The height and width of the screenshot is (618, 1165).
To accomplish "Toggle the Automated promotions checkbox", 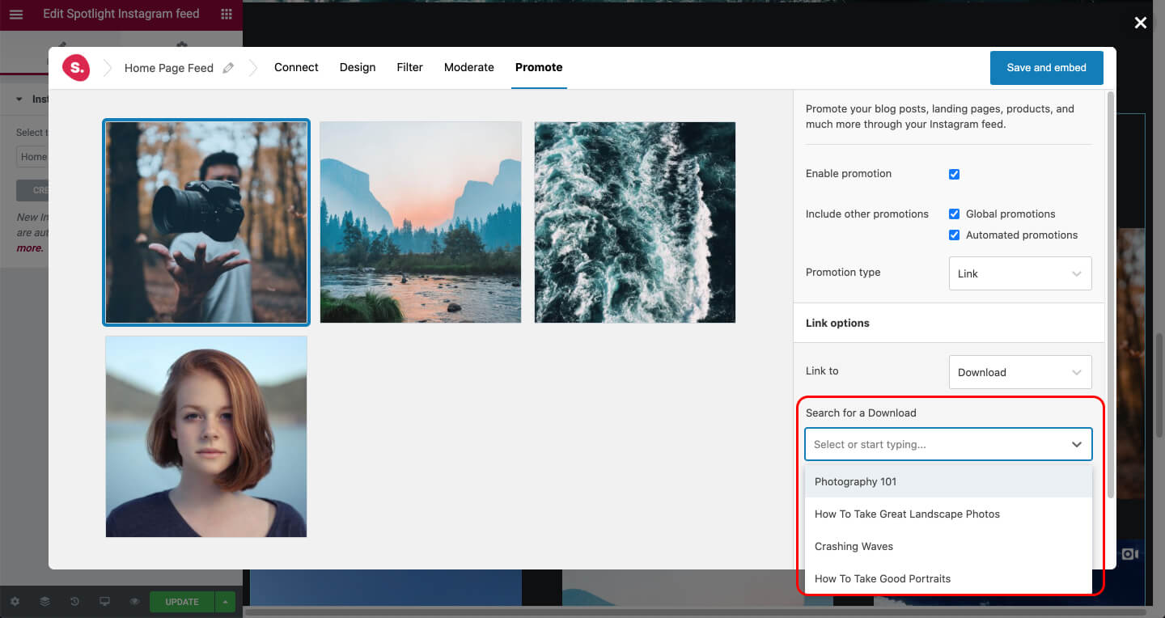I will tap(954, 235).
